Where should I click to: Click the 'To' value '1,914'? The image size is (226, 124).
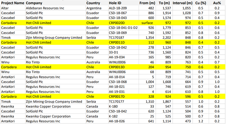click(167, 13)
